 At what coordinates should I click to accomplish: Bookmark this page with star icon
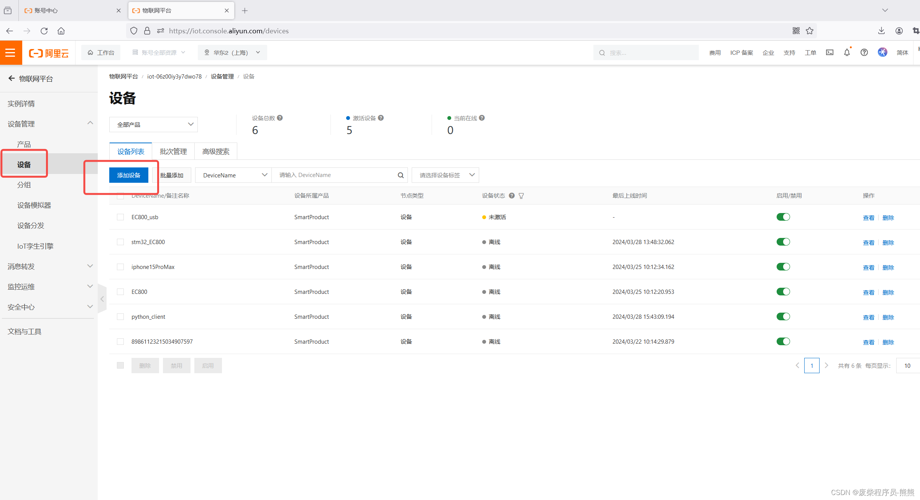coord(810,31)
